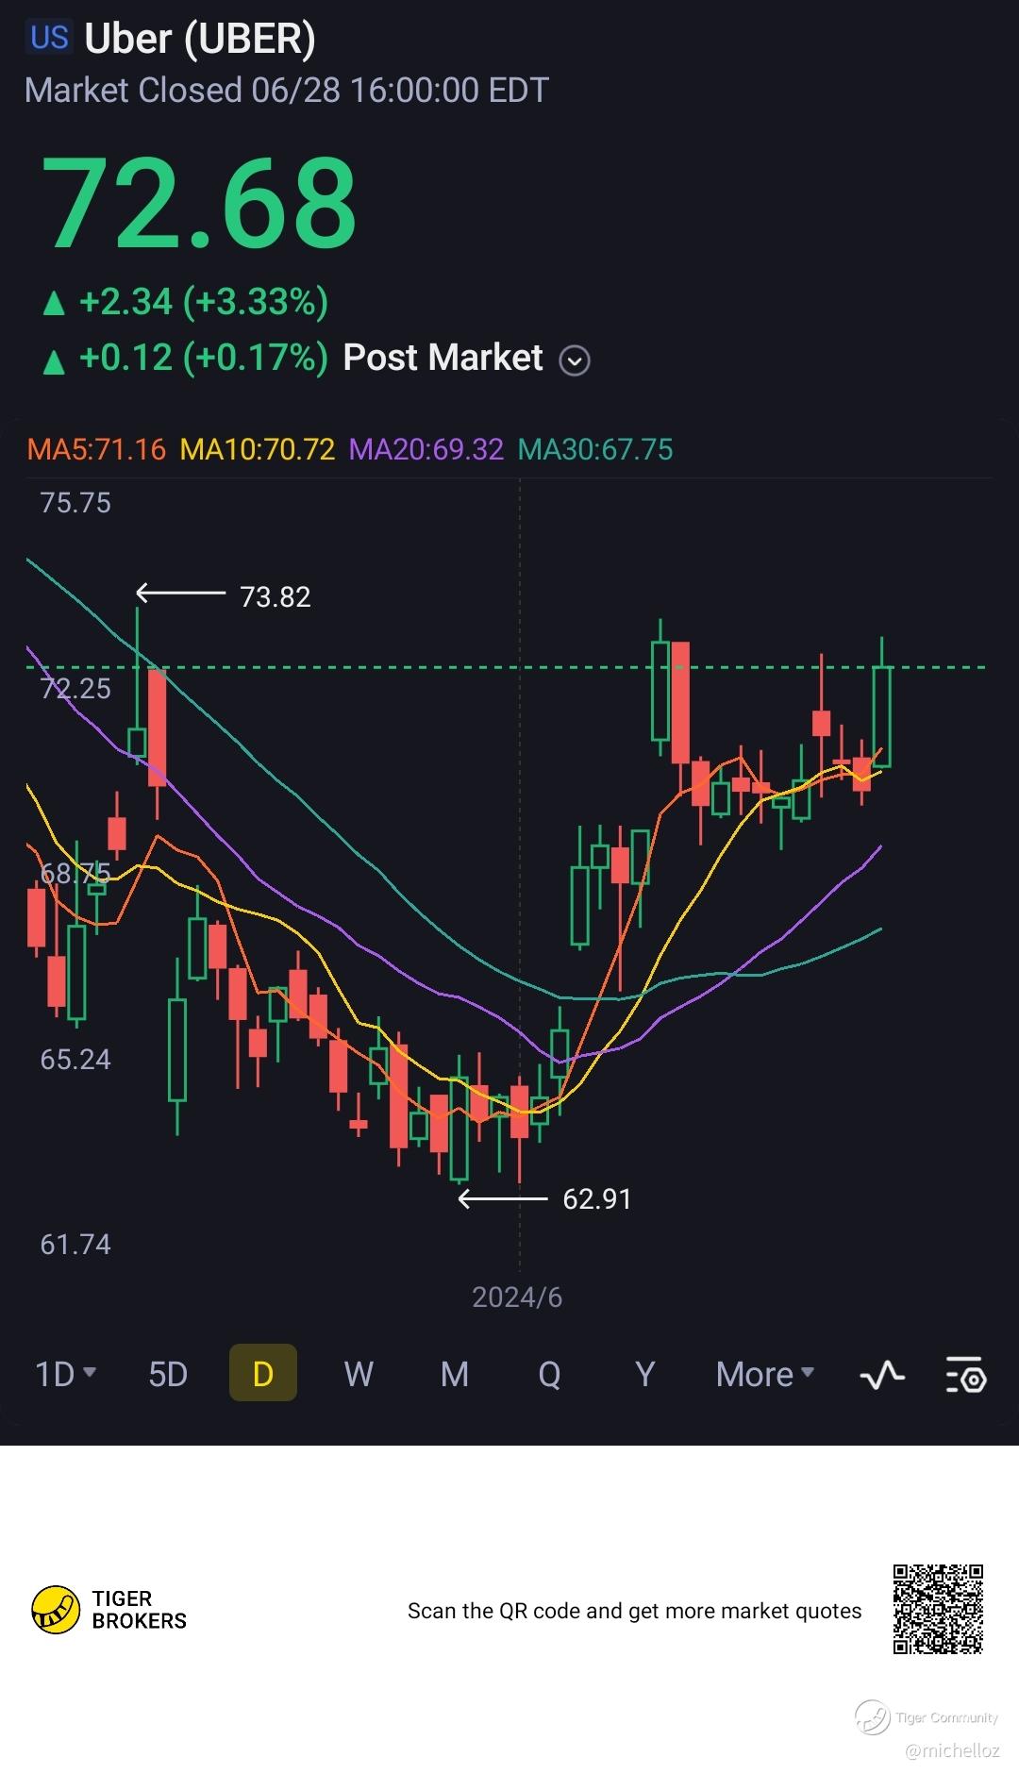Open the chart indicators waveform icon

coord(882,1375)
